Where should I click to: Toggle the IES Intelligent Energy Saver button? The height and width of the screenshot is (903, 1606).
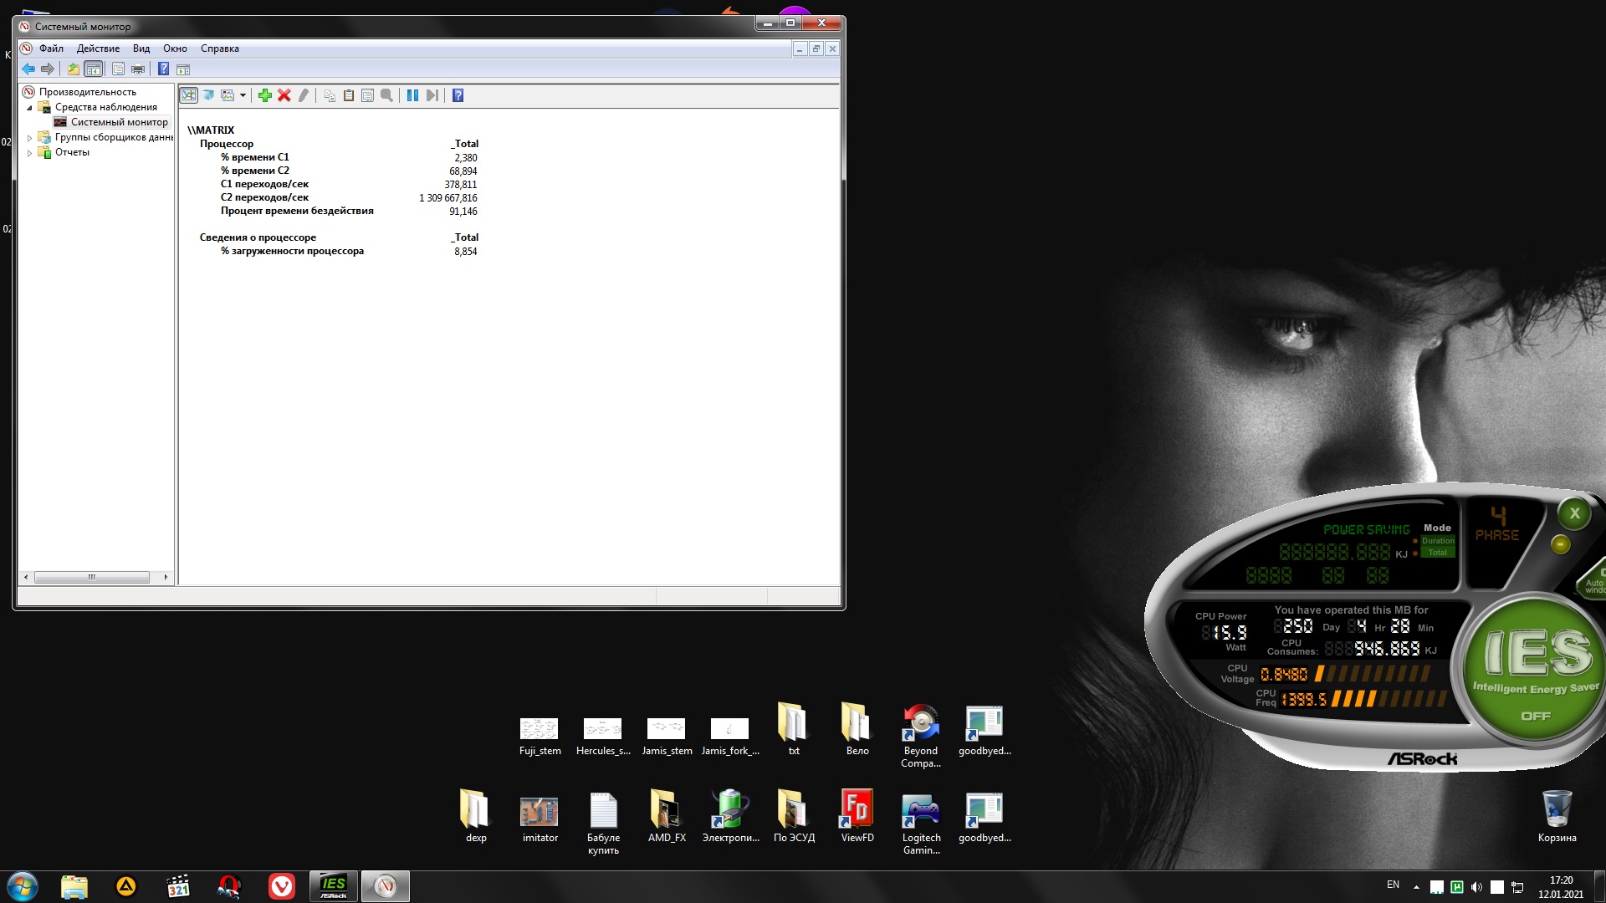coord(1535,669)
